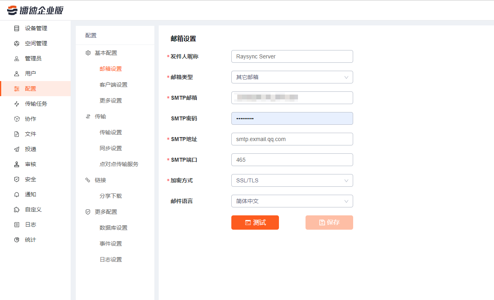The width and height of the screenshot is (494, 300).
Task: Click the Delivery (投递) paper plane icon
Action: [17, 149]
